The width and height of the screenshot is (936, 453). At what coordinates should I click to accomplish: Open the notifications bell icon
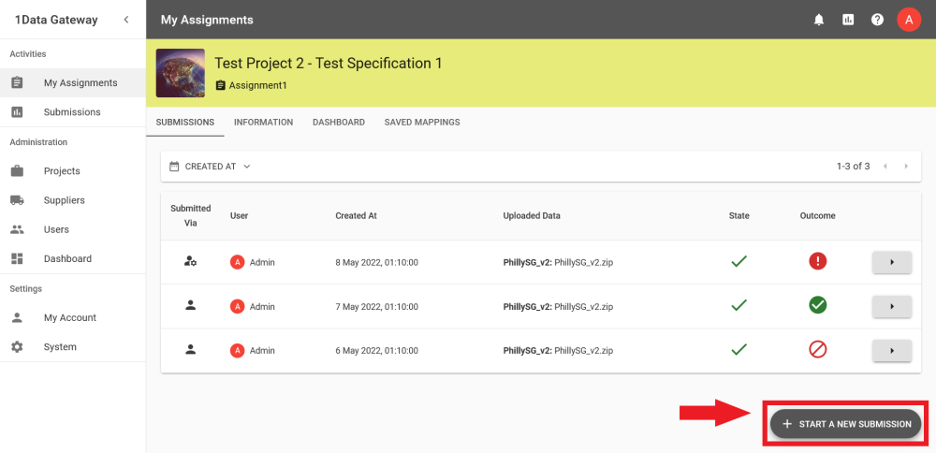pos(819,20)
